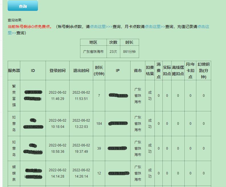Select exit time 2022-06-02 14:26:14
This screenshot has height=187, width=226.
coord(81,173)
